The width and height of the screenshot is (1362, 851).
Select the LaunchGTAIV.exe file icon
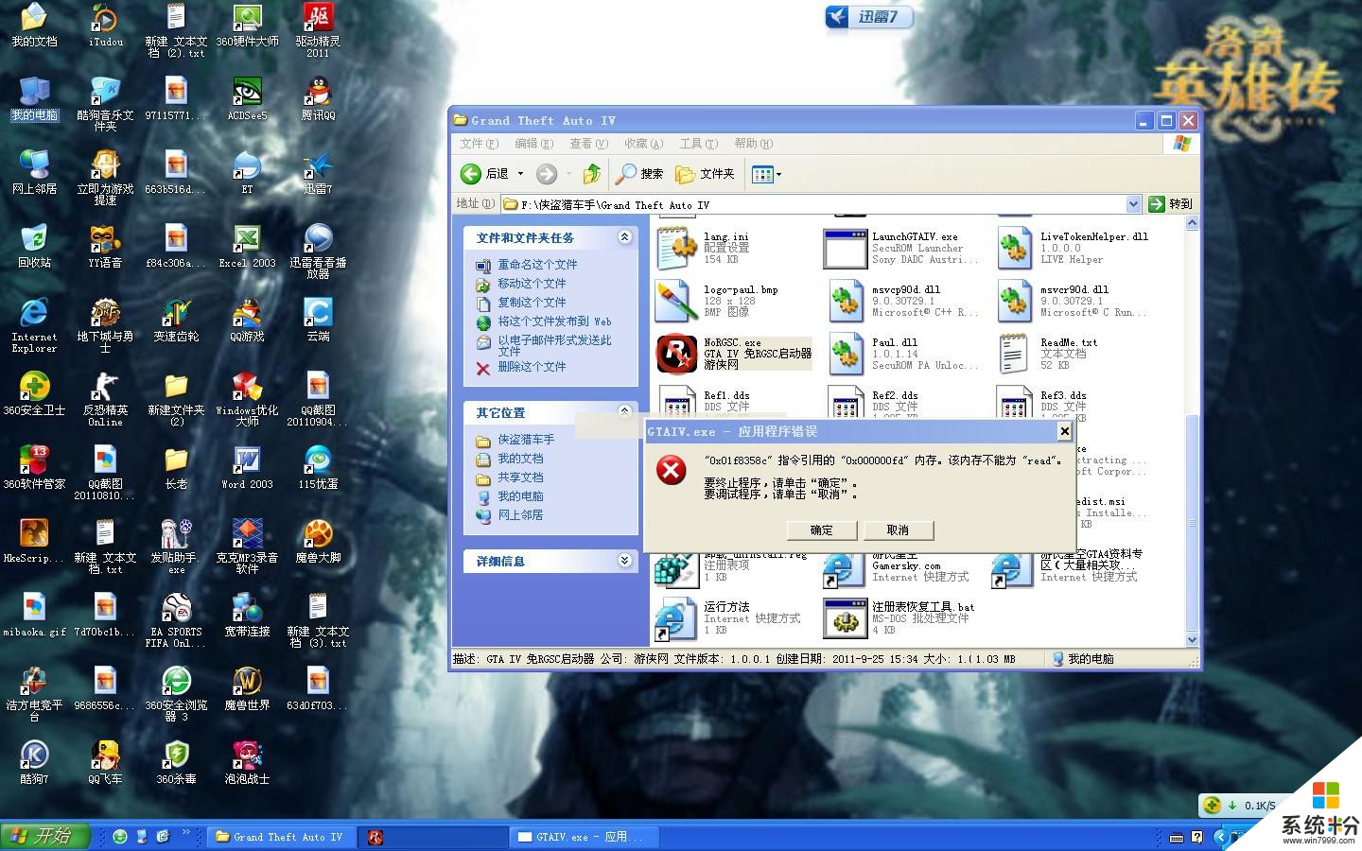coord(846,248)
